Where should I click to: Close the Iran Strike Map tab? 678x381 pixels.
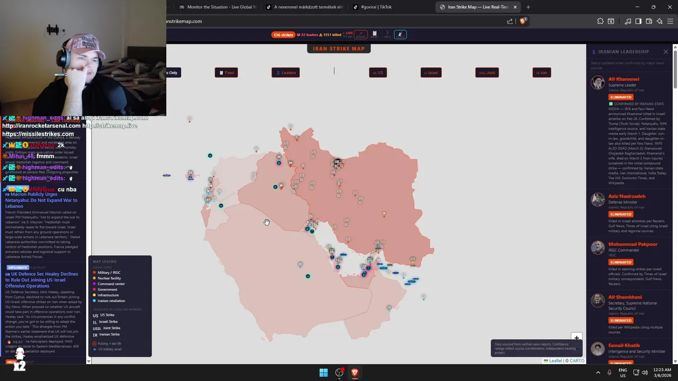click(515, 7)
